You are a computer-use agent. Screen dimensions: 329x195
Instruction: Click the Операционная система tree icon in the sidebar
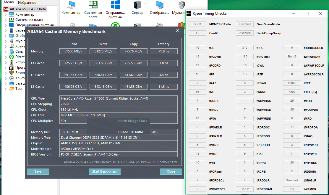click(12, 25)
